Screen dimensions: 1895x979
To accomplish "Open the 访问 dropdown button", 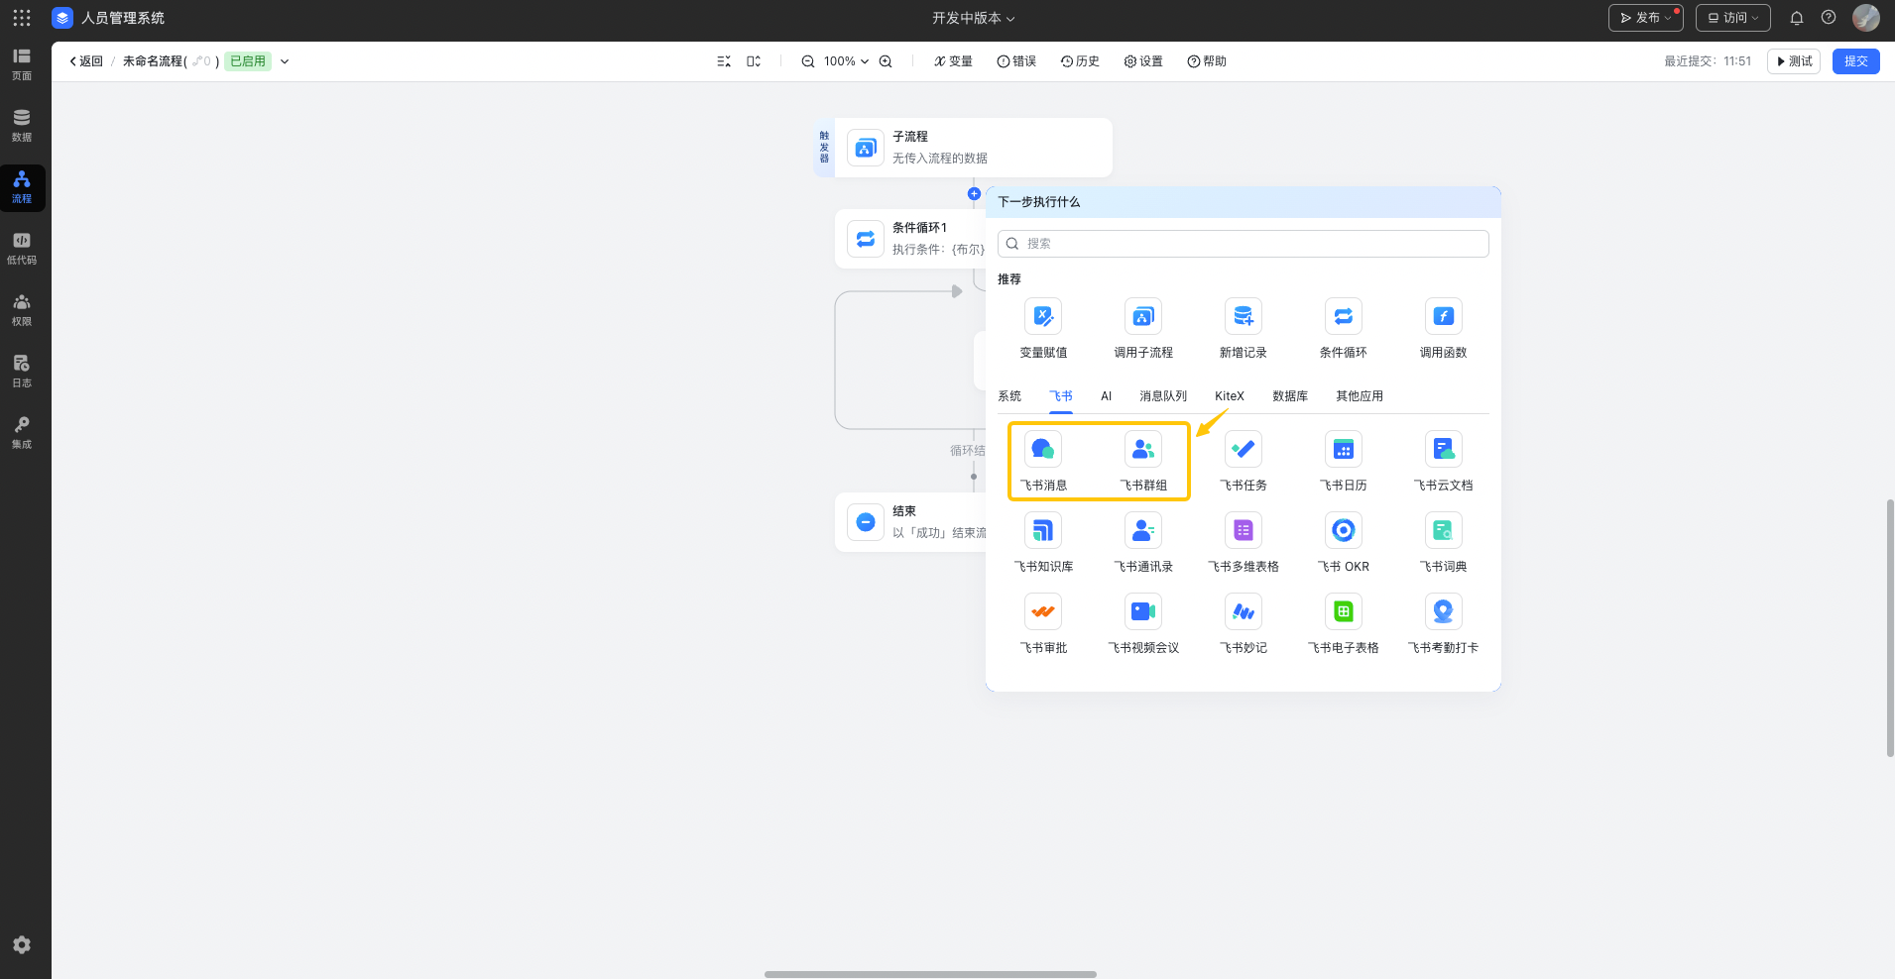I will (1732, 18).
